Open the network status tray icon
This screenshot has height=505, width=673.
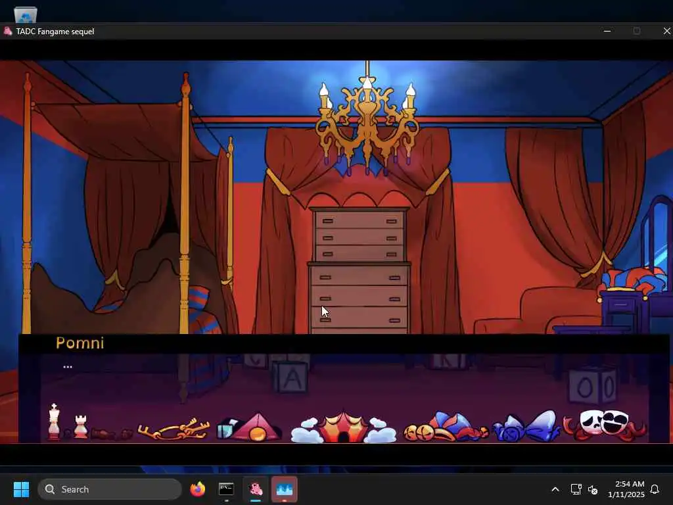[576, 489]
